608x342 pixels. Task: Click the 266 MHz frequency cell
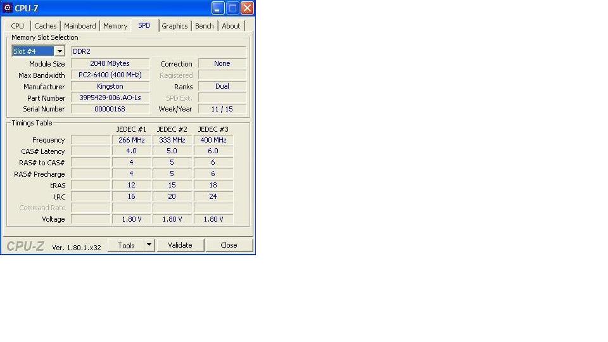click(132, 140)
